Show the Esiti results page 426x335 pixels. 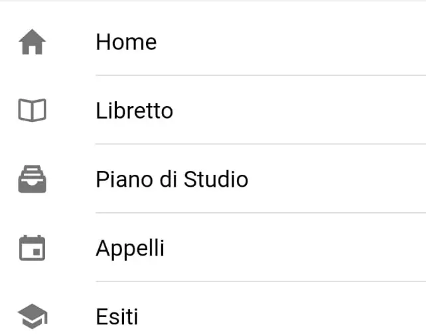(213, 309)
